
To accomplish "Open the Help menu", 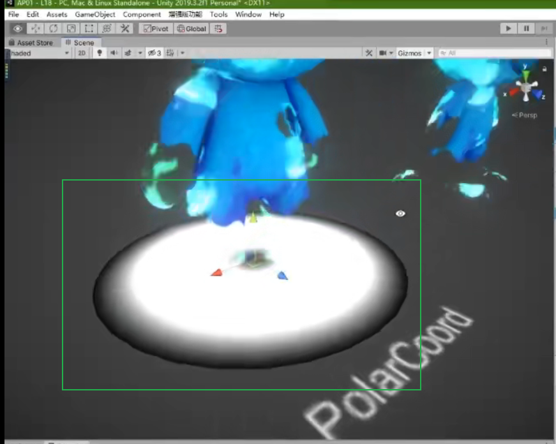I will (x=276, y=15).
